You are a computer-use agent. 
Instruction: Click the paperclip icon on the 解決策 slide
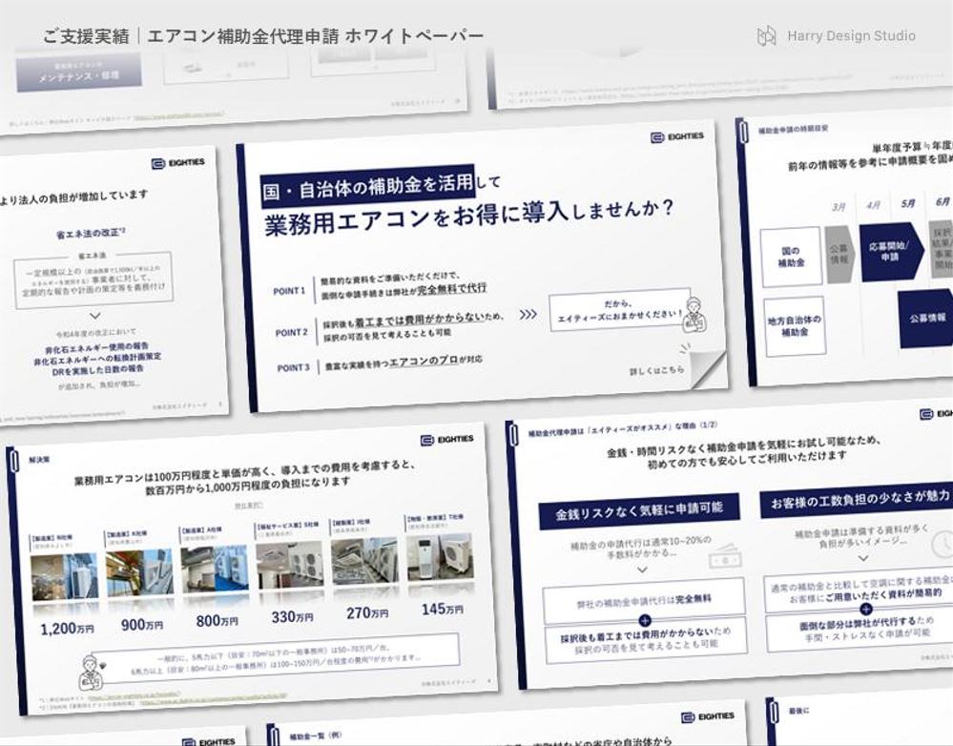point(14,460)
